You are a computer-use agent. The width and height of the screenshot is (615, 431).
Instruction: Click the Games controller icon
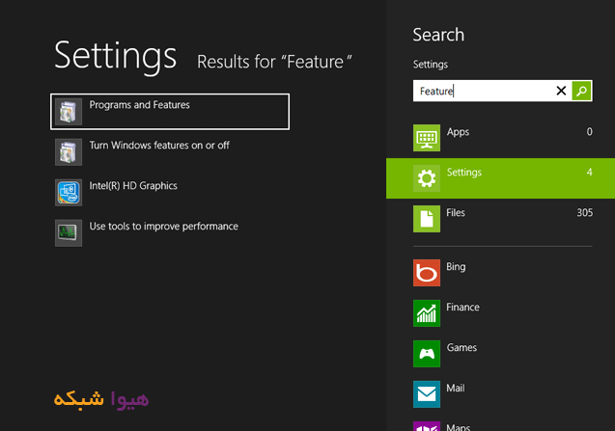pos(427,354)
